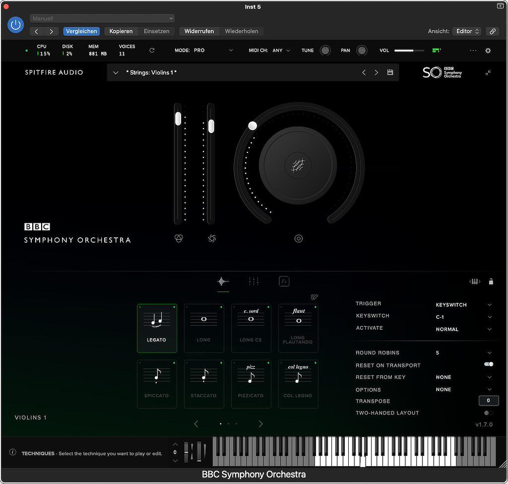Click the Widerrufen undo button

(199, 31)
